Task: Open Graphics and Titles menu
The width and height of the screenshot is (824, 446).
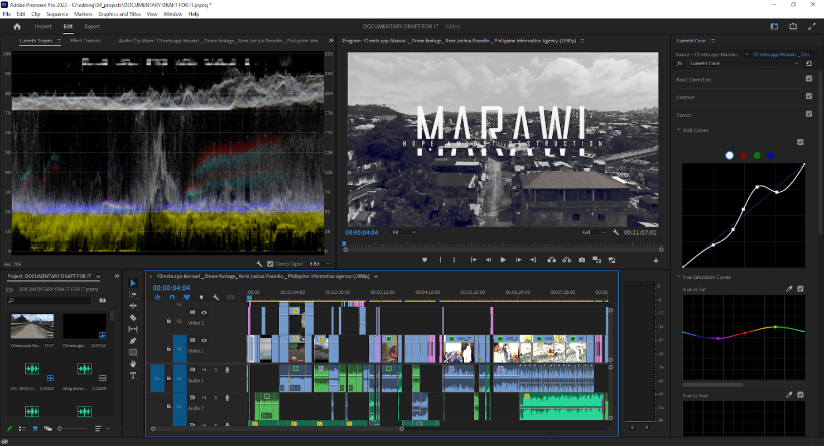Action: click(119, 14)
